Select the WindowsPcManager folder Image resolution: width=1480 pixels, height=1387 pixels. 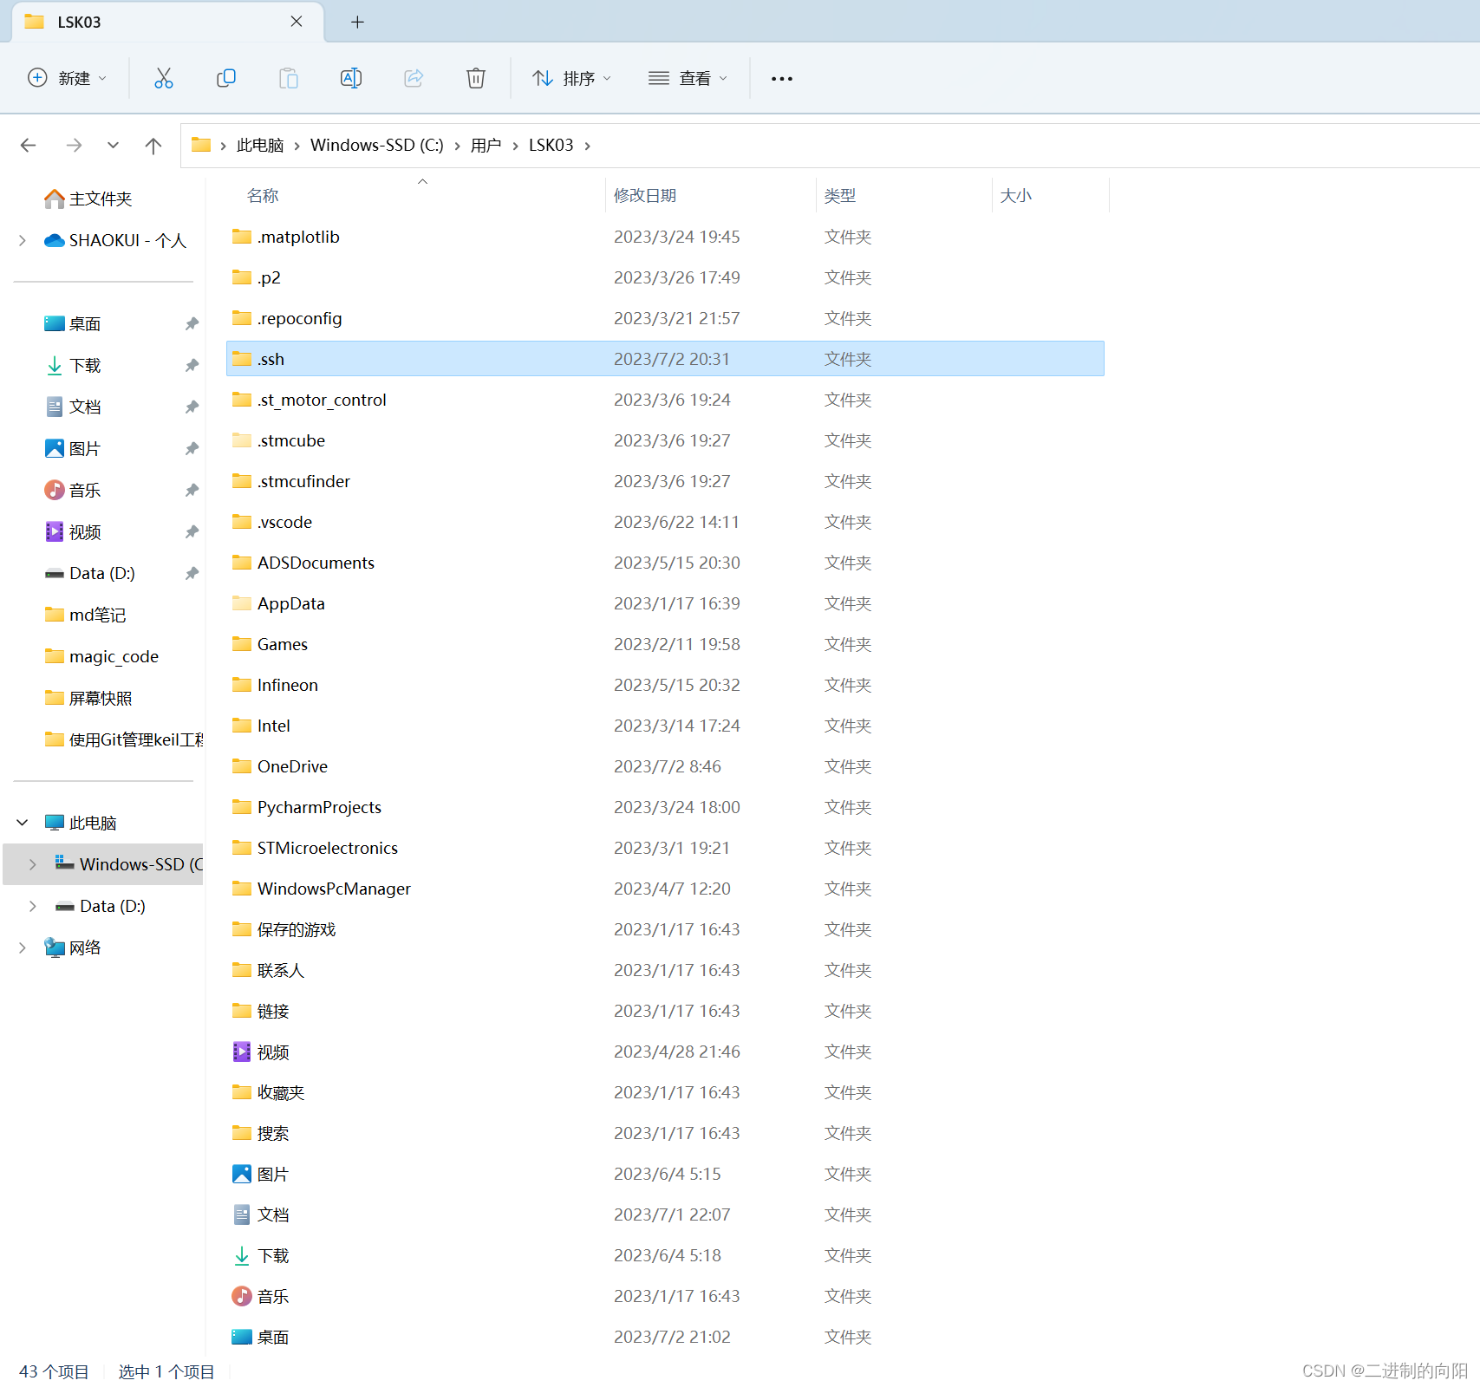[665, 889]
